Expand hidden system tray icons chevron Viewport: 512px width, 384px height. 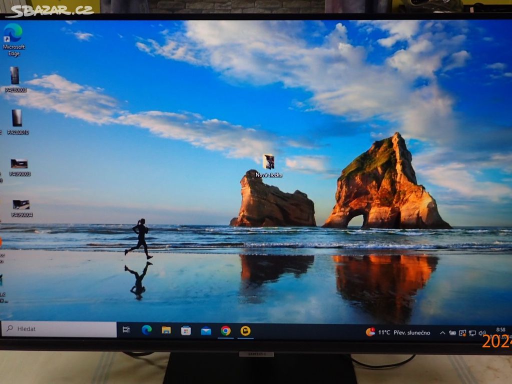(x=442, y=333)
